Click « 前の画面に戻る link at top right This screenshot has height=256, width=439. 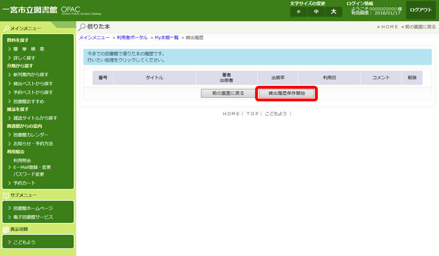click(x=419, y=27)
